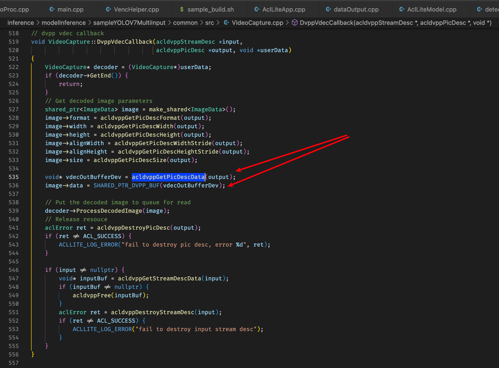Click ProcessDecodedImage on line 539
The image size is (499, 368).
[109, 211]
